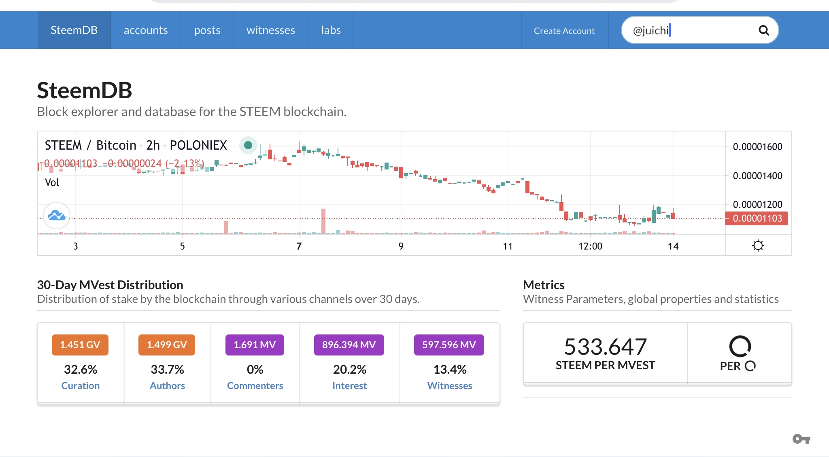829x457 pixels.
Task: Click date 9 on the time axis
Action: point(401,246)
